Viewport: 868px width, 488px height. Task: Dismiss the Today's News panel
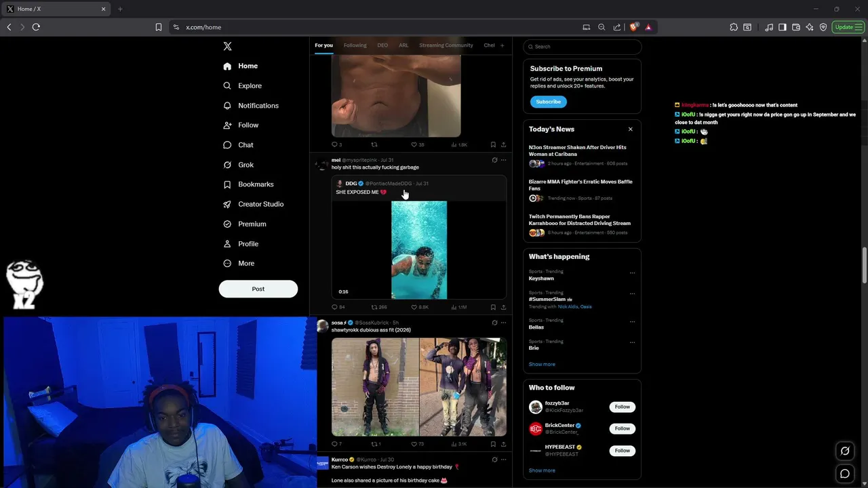[630, 129]
